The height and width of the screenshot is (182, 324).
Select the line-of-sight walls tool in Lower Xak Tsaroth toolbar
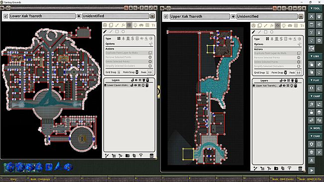[129, 25]
